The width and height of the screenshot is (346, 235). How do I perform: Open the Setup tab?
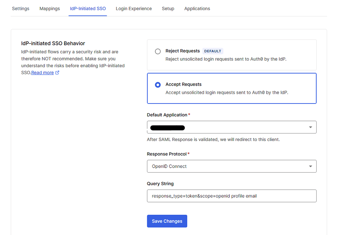pos(168,8)
